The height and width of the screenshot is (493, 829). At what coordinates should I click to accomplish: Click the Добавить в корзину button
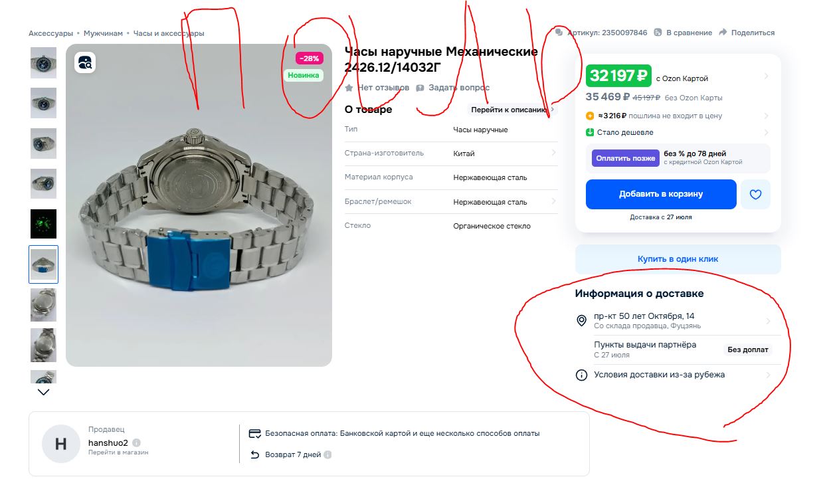(x=661, y=194)
